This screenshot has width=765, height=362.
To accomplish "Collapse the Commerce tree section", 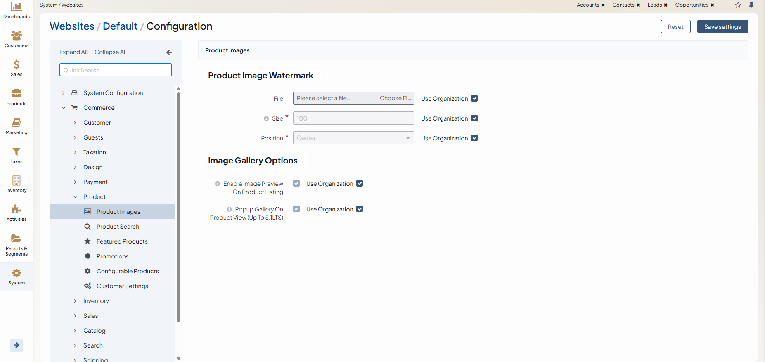I will [x=64, y=108].
